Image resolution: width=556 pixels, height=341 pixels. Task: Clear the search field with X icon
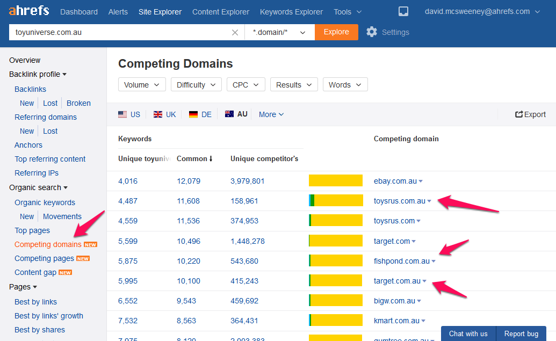(x=235, y=32)
